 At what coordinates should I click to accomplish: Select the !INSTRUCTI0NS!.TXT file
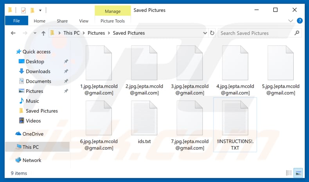coord(235,125)
